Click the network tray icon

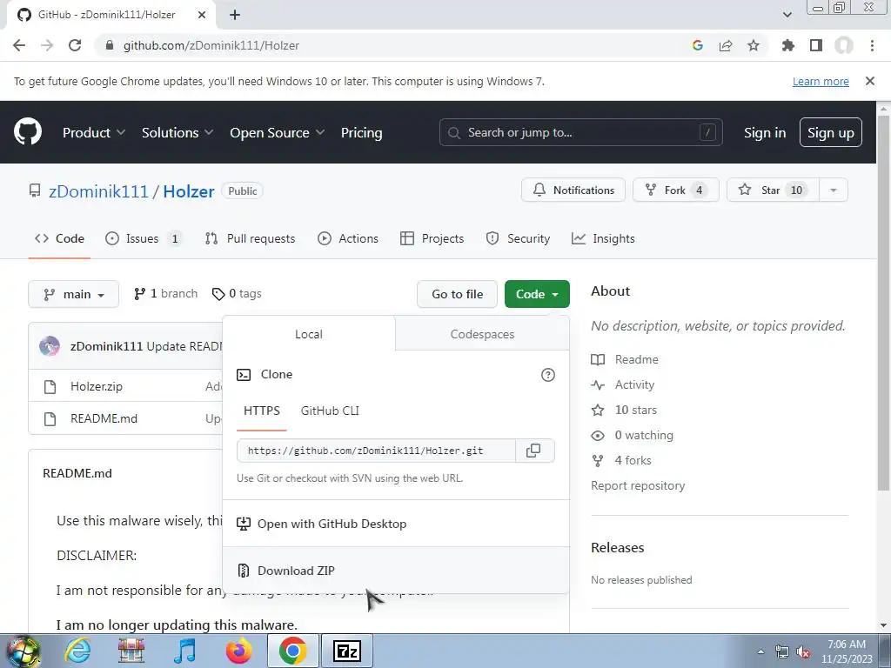click(782, 652)
